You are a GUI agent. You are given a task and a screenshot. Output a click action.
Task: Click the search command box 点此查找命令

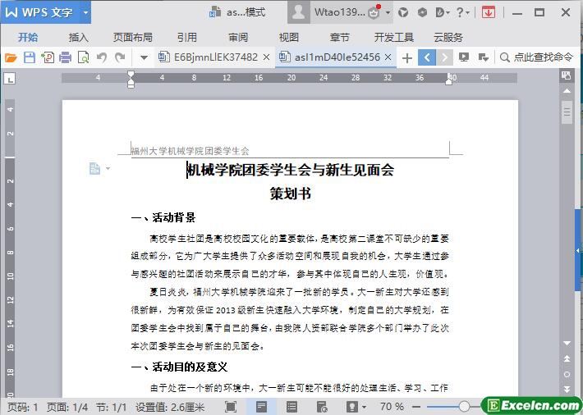coord(536,57)
